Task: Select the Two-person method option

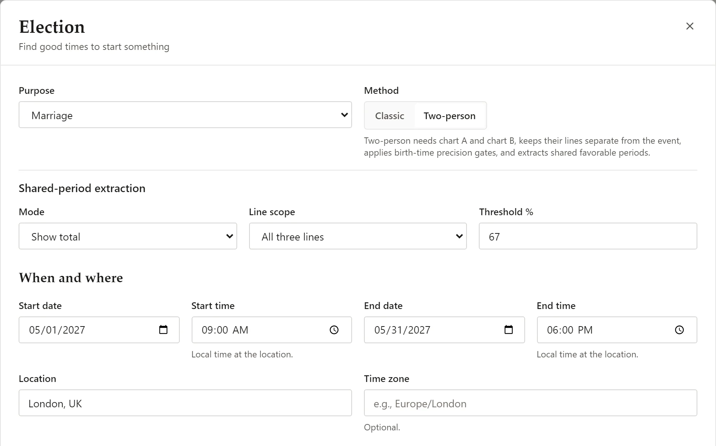Action: [449, 116]
